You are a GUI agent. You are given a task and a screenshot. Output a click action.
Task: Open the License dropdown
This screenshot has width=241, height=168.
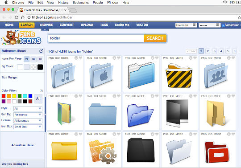click(x=28, y=121)
